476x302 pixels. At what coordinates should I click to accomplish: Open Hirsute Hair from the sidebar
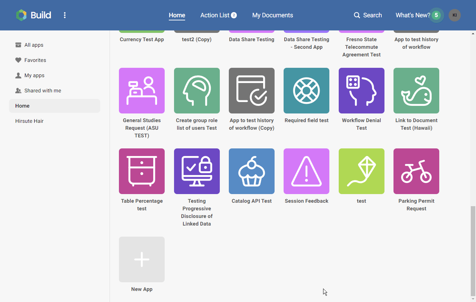tap(29, 121)
